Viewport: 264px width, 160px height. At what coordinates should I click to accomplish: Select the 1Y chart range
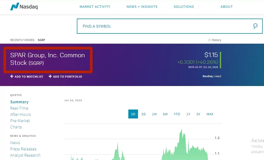pos(188,114)
